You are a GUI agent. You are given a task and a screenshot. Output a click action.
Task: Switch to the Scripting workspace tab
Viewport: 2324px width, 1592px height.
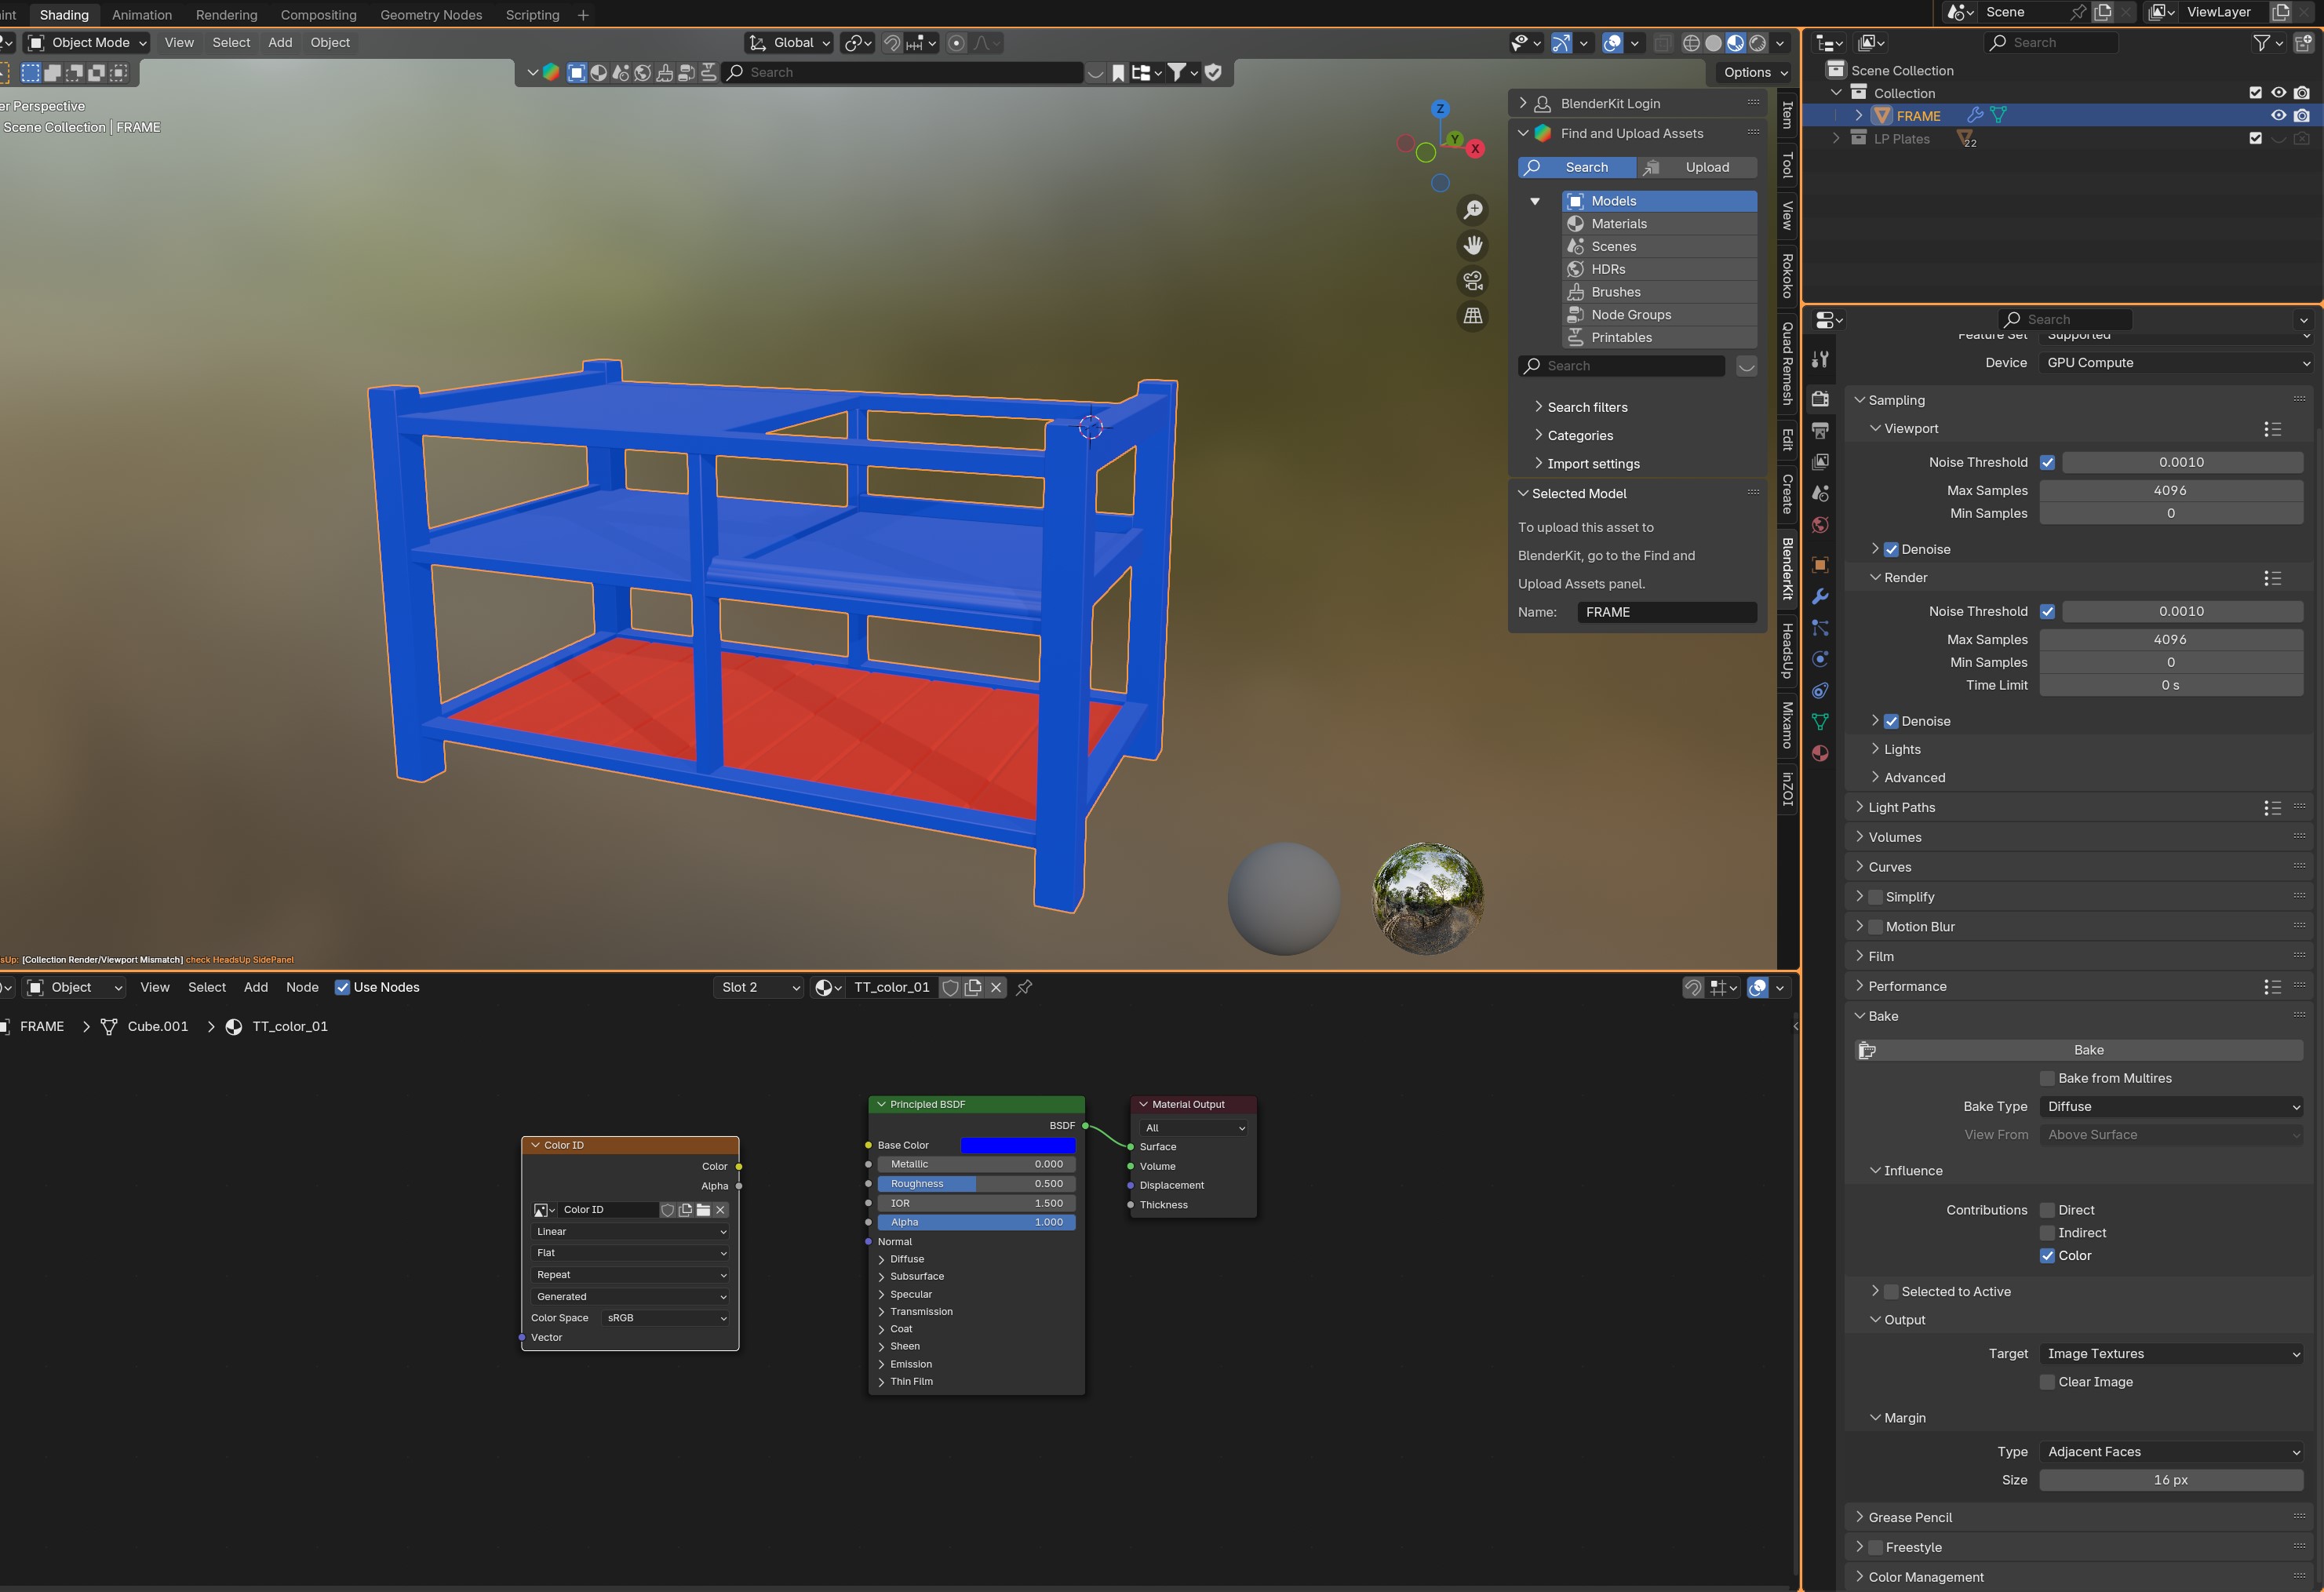tap(532, 15)
